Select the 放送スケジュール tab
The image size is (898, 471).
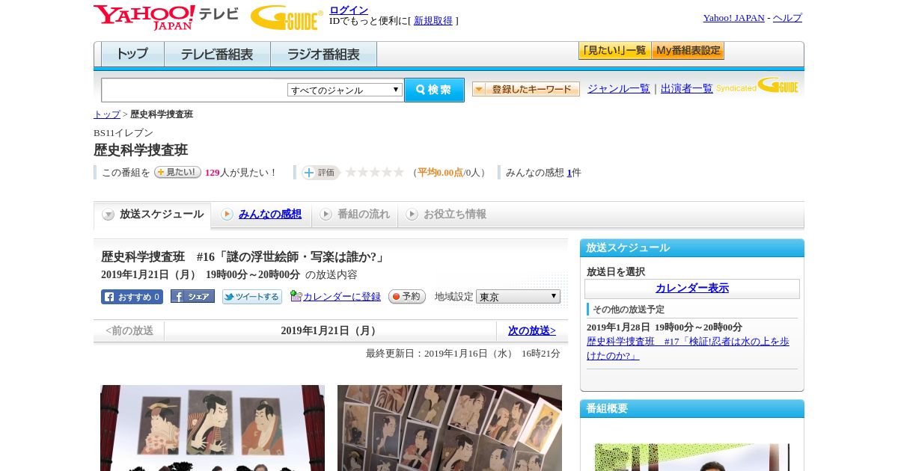pos(153,215)
